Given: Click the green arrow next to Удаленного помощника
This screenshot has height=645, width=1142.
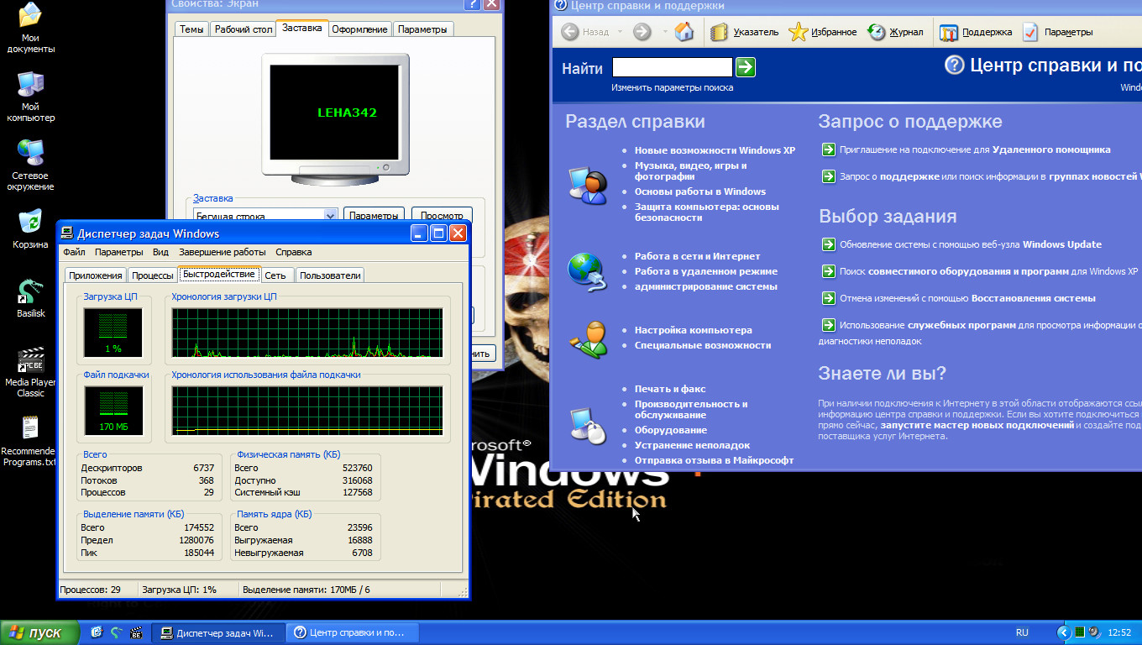Looking at the screenshot, I should tap(828, 149).
